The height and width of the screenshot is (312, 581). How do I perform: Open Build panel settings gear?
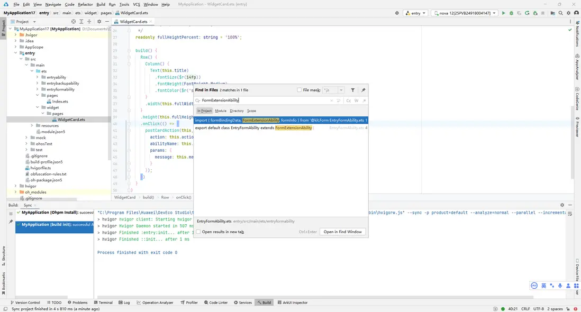(x=562, y=205)
